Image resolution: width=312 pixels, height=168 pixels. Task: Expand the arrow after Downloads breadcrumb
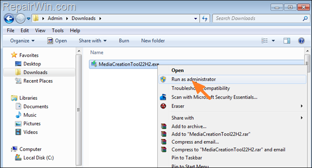click(100, 18)
